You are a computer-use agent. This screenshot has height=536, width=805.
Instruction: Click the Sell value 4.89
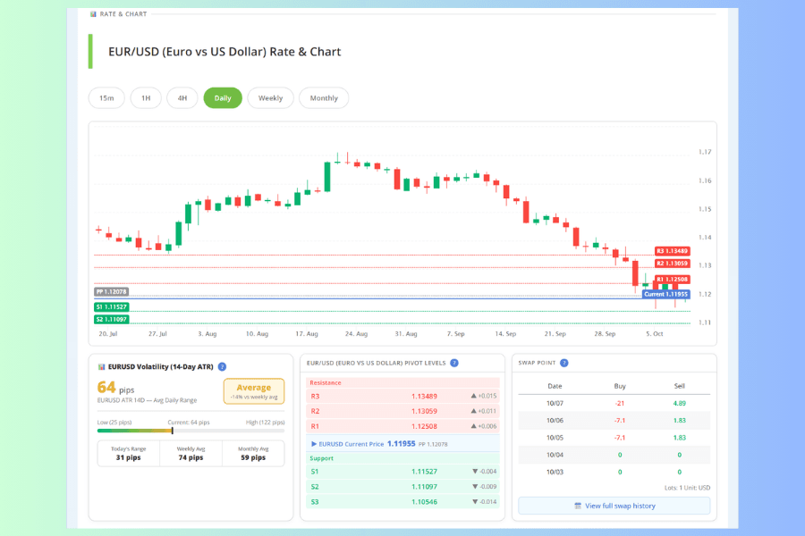[x=679, y=403]
